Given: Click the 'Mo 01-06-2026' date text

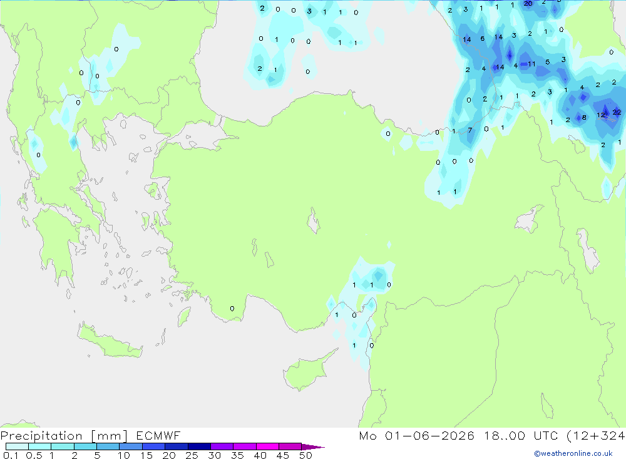Looking at the screenshot, I should 416,435.
